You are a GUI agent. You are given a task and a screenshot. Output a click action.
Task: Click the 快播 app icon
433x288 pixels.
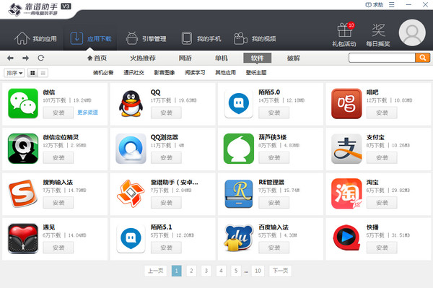[x=346, y=238]
